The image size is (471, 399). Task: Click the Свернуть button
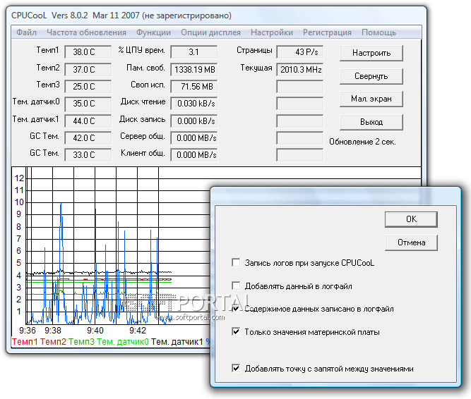coord(371,76)
